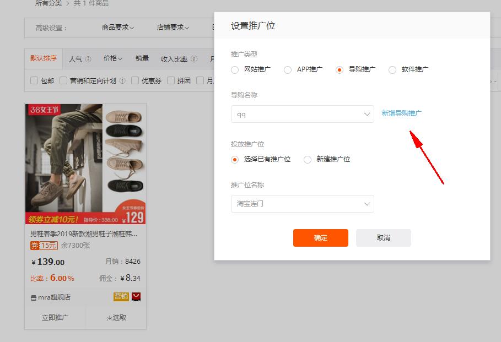The height and width of the screenshot is (342, 501).
Task: Click the yellow 营销 badge icon
Action: coord(122,296)
